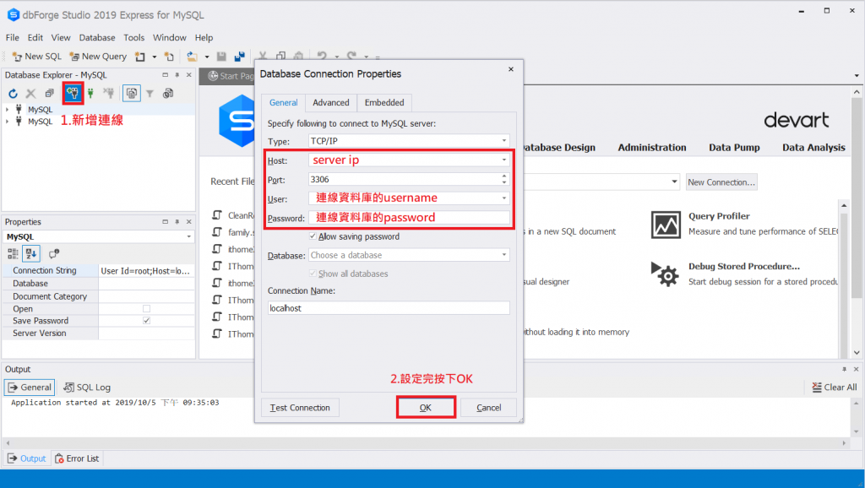Click Clear All in Output panel
The height and width of the screenshot is (488, 865).
834,387
